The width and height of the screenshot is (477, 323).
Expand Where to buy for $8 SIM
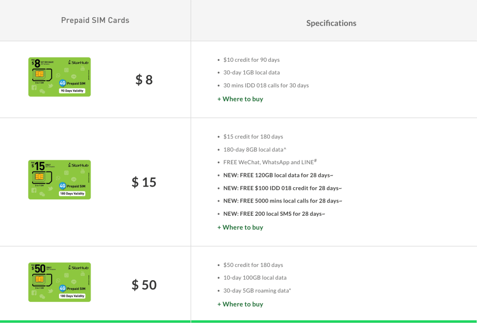(x=240, y=99)
